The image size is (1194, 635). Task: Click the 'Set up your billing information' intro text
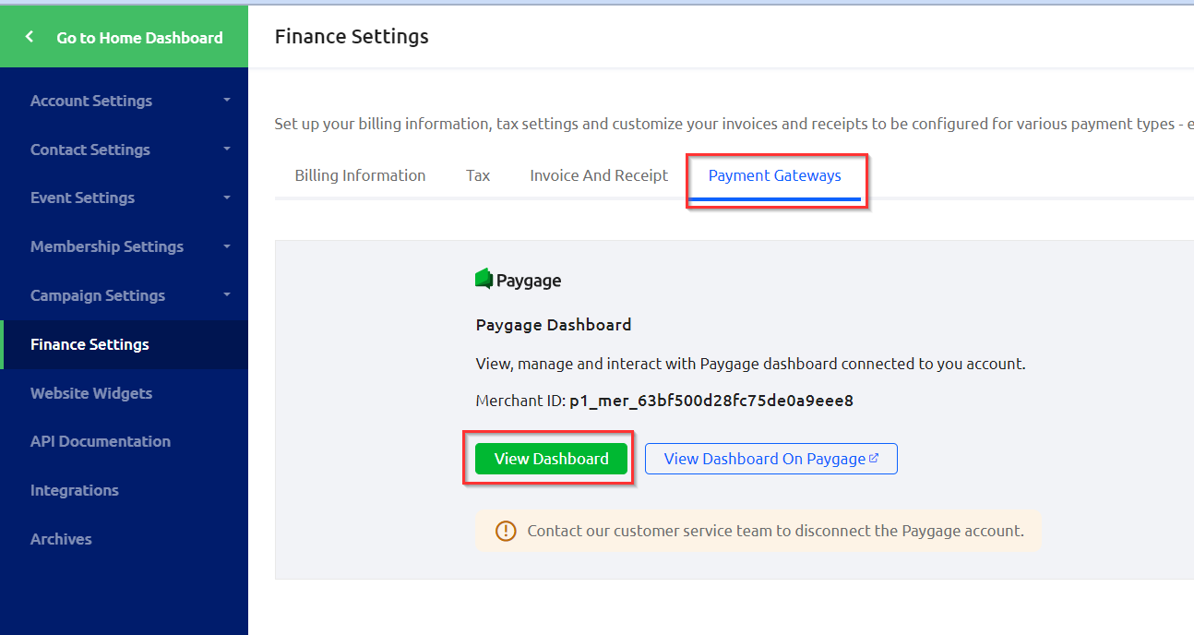734,124
